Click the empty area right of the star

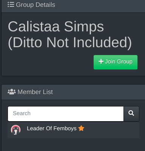(112, 130)
